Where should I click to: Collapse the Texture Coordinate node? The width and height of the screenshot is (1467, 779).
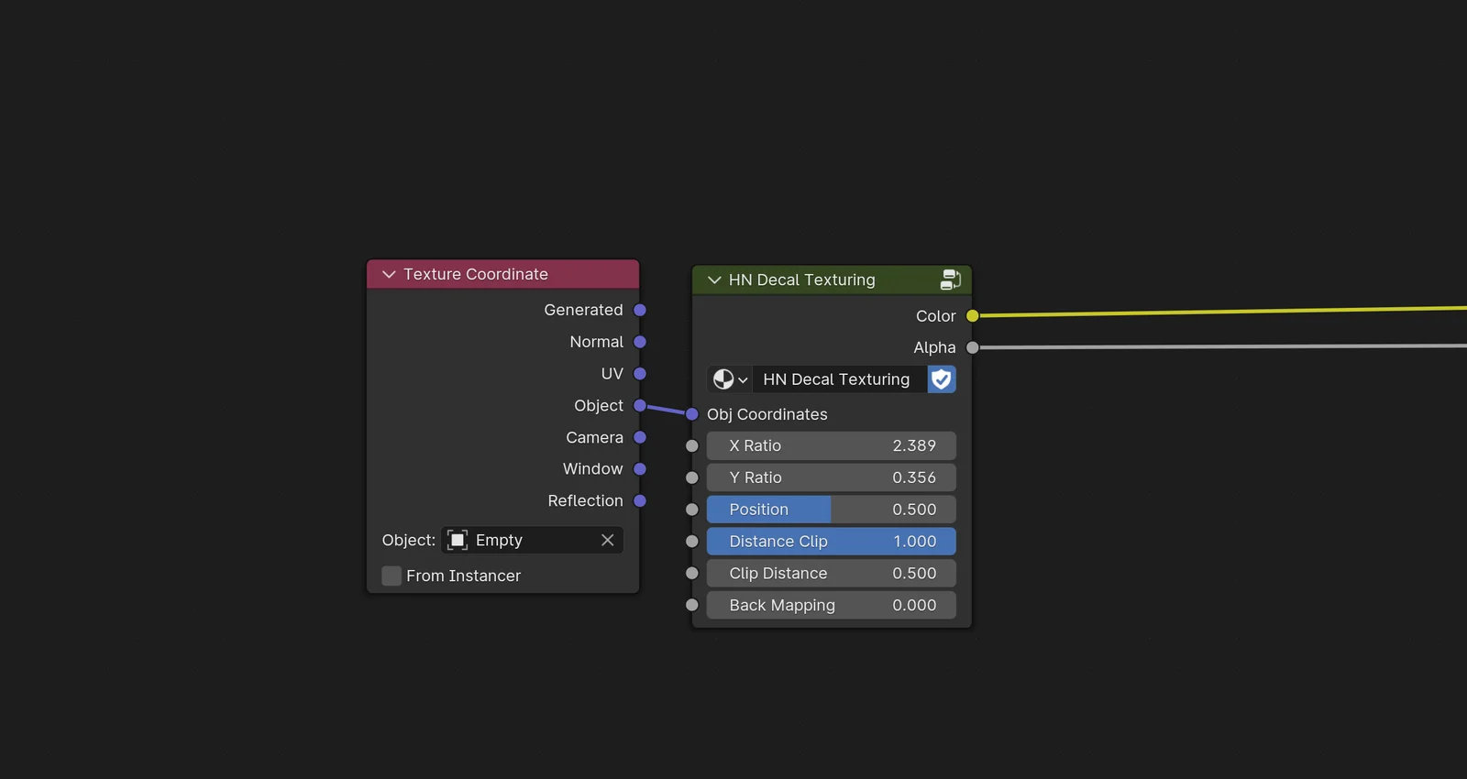point(389,274)
